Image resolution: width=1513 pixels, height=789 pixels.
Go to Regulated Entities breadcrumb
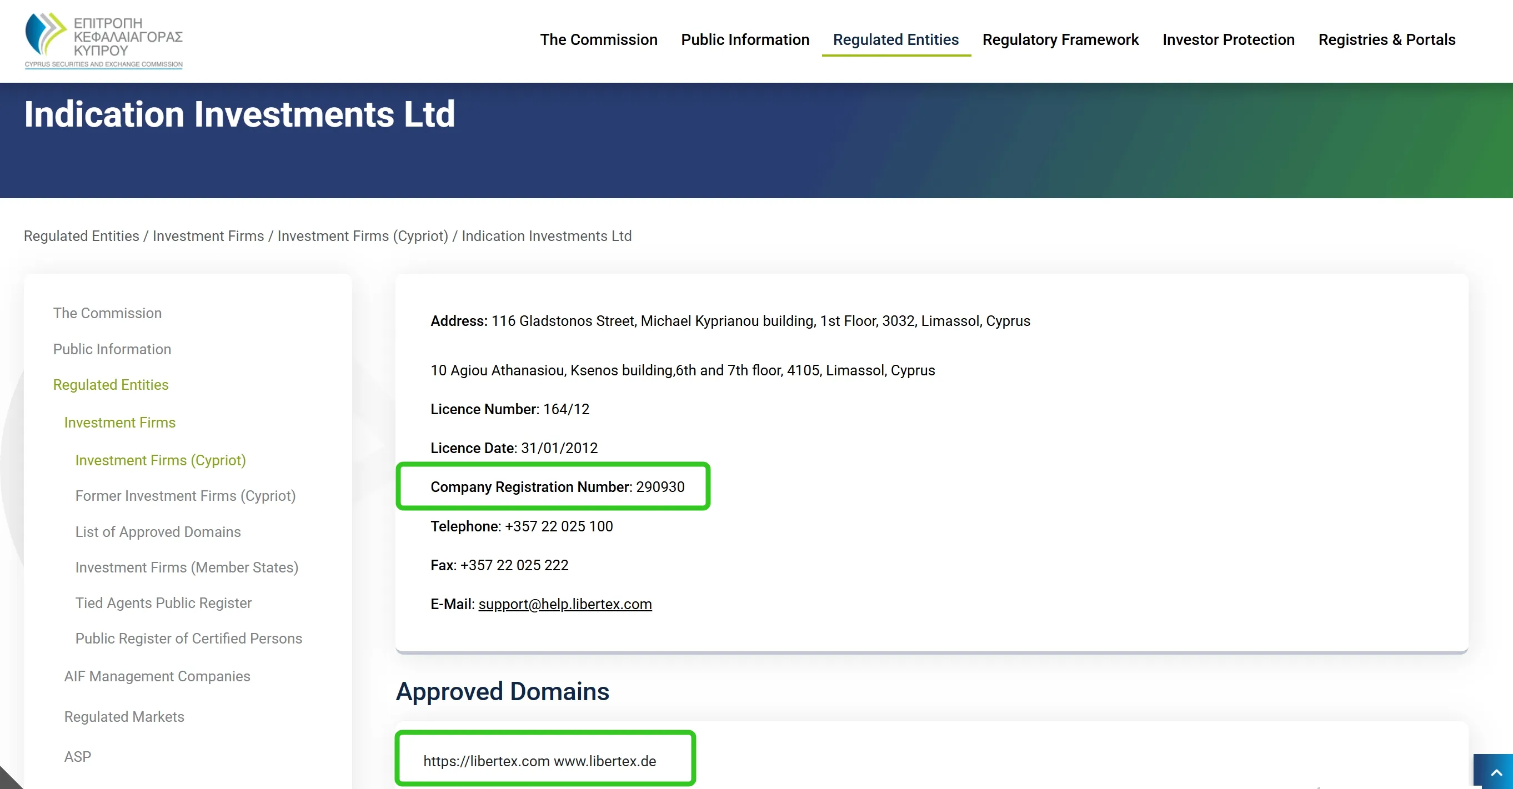tap(81, 236)
